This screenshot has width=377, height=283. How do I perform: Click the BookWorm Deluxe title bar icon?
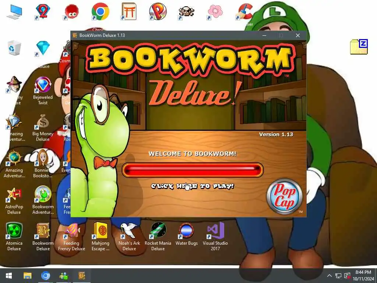point(75,35)
